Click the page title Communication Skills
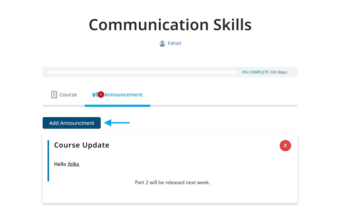Screen dimensions: 343x219 (170, 25)
